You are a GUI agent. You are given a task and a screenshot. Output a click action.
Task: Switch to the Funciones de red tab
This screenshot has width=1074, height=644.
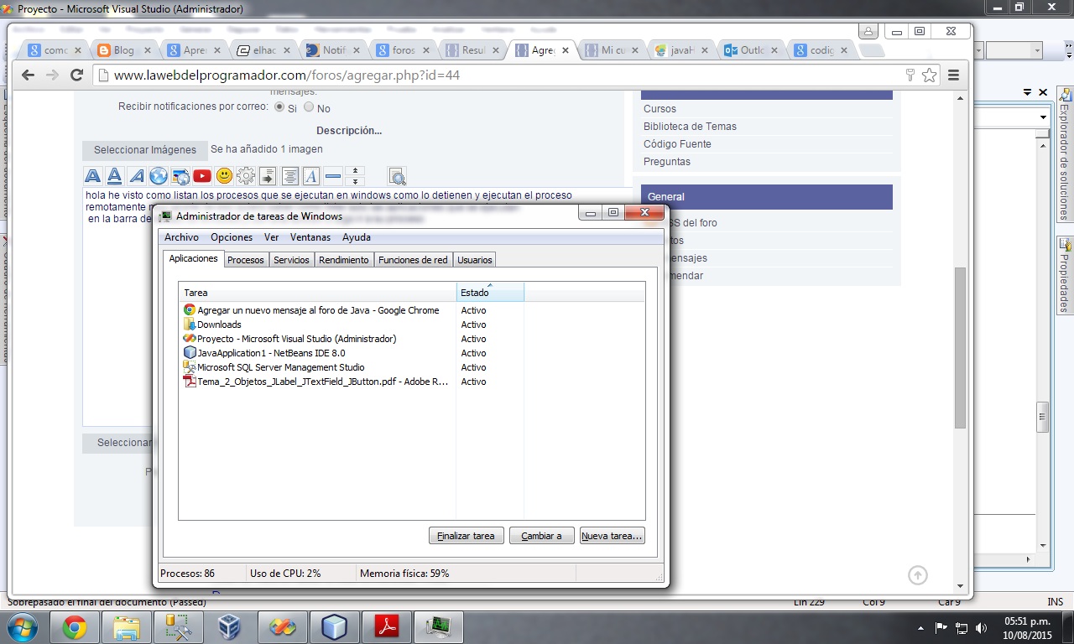[413, 260]
